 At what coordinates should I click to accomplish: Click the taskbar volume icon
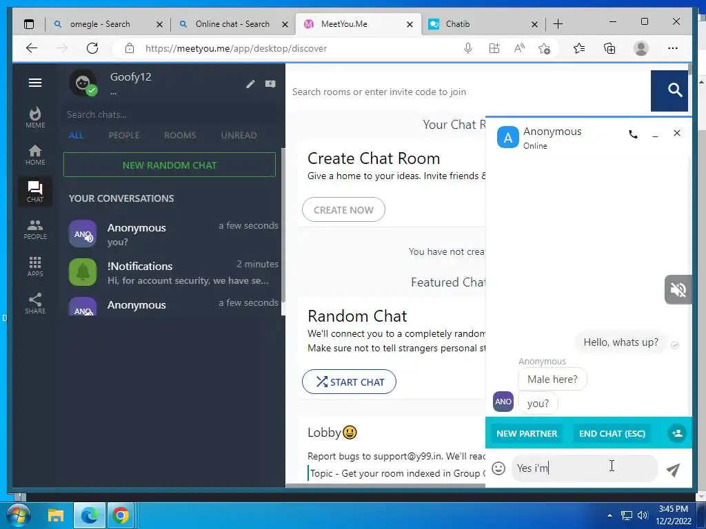pos(642,515)
